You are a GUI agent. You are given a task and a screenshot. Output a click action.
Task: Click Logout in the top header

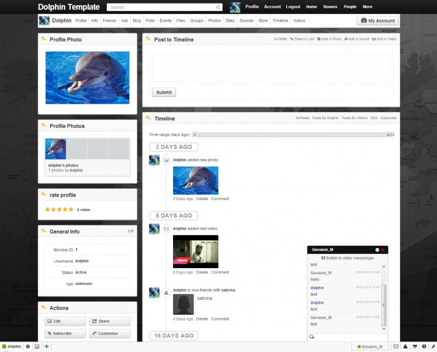(293, 6)
